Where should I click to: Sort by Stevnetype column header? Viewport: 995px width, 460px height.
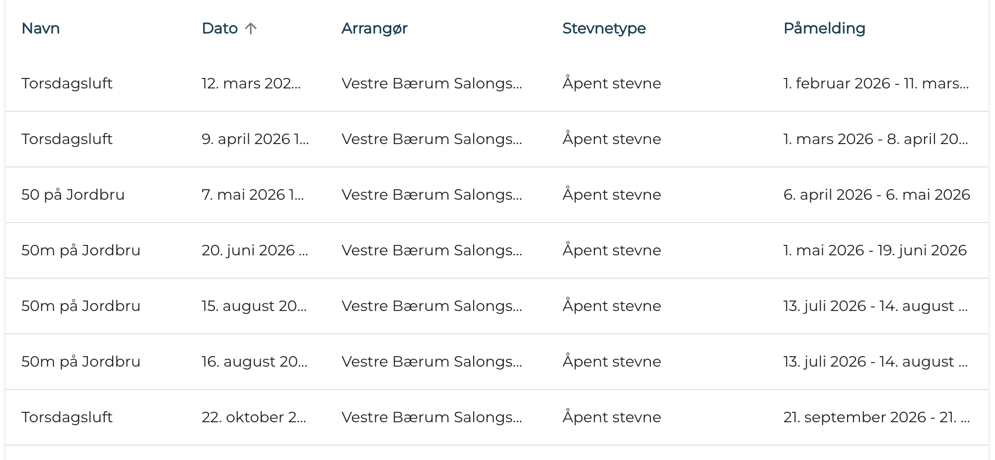point(603,28)
